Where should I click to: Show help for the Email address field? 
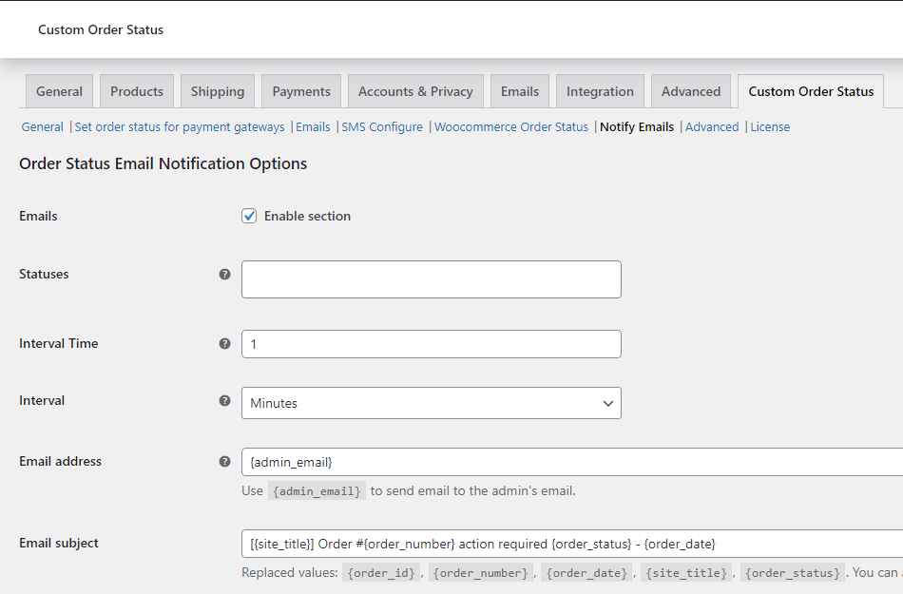(224, 461)
